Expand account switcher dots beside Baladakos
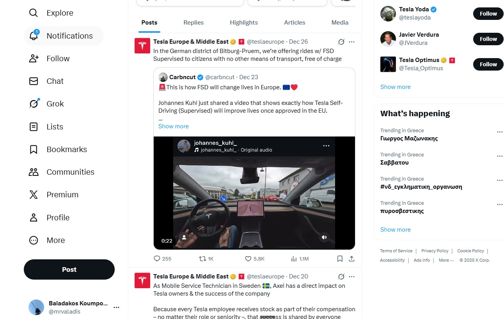Image resolution: width=504 pixels, height=319 pixels. (x=116, y=307)
